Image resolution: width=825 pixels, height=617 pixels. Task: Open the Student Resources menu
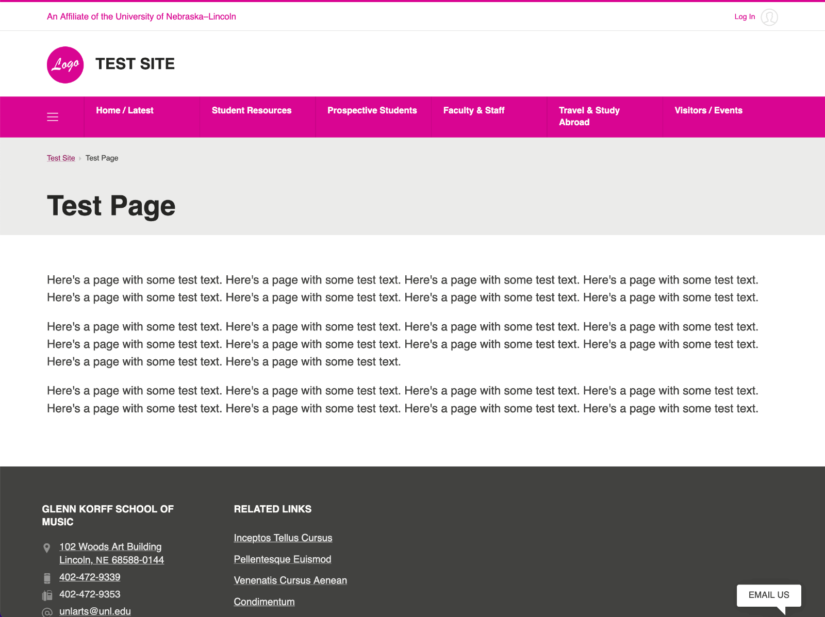[x=251, y=110]
